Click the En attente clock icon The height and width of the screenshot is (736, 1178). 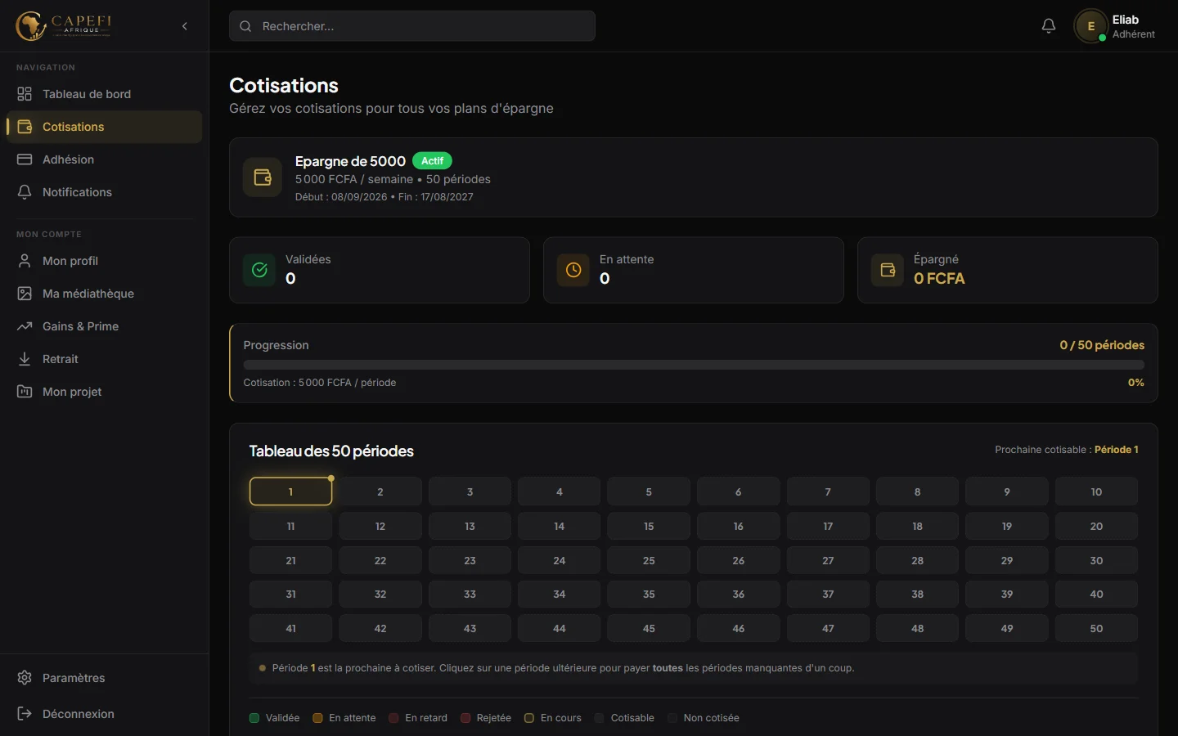point(573,270)
